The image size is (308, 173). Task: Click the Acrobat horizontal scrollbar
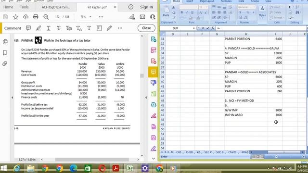tap(92, 160)
